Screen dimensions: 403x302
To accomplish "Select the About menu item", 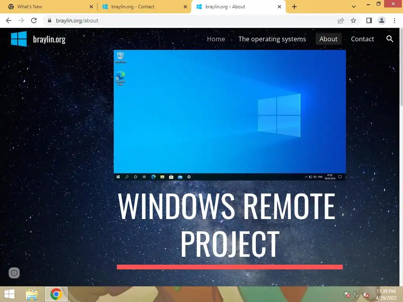I will 329,39.
